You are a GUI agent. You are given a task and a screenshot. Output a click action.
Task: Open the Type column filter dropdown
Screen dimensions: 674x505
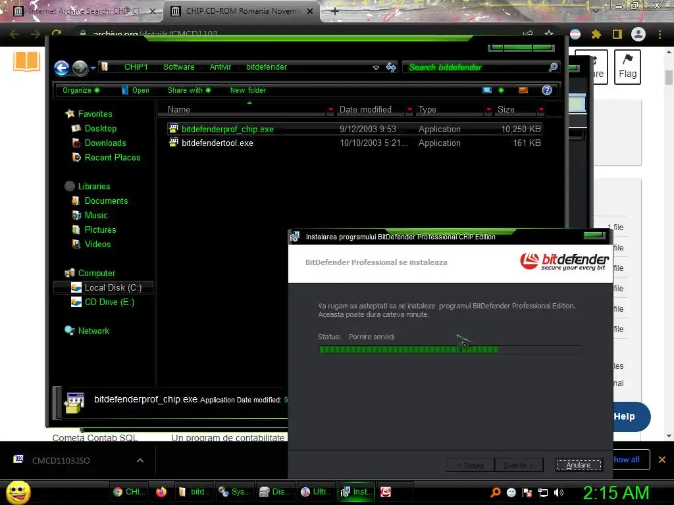(488, 110)
